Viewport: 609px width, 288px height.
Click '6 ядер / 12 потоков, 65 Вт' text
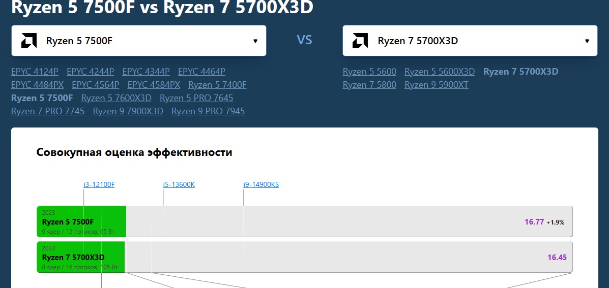79,232
